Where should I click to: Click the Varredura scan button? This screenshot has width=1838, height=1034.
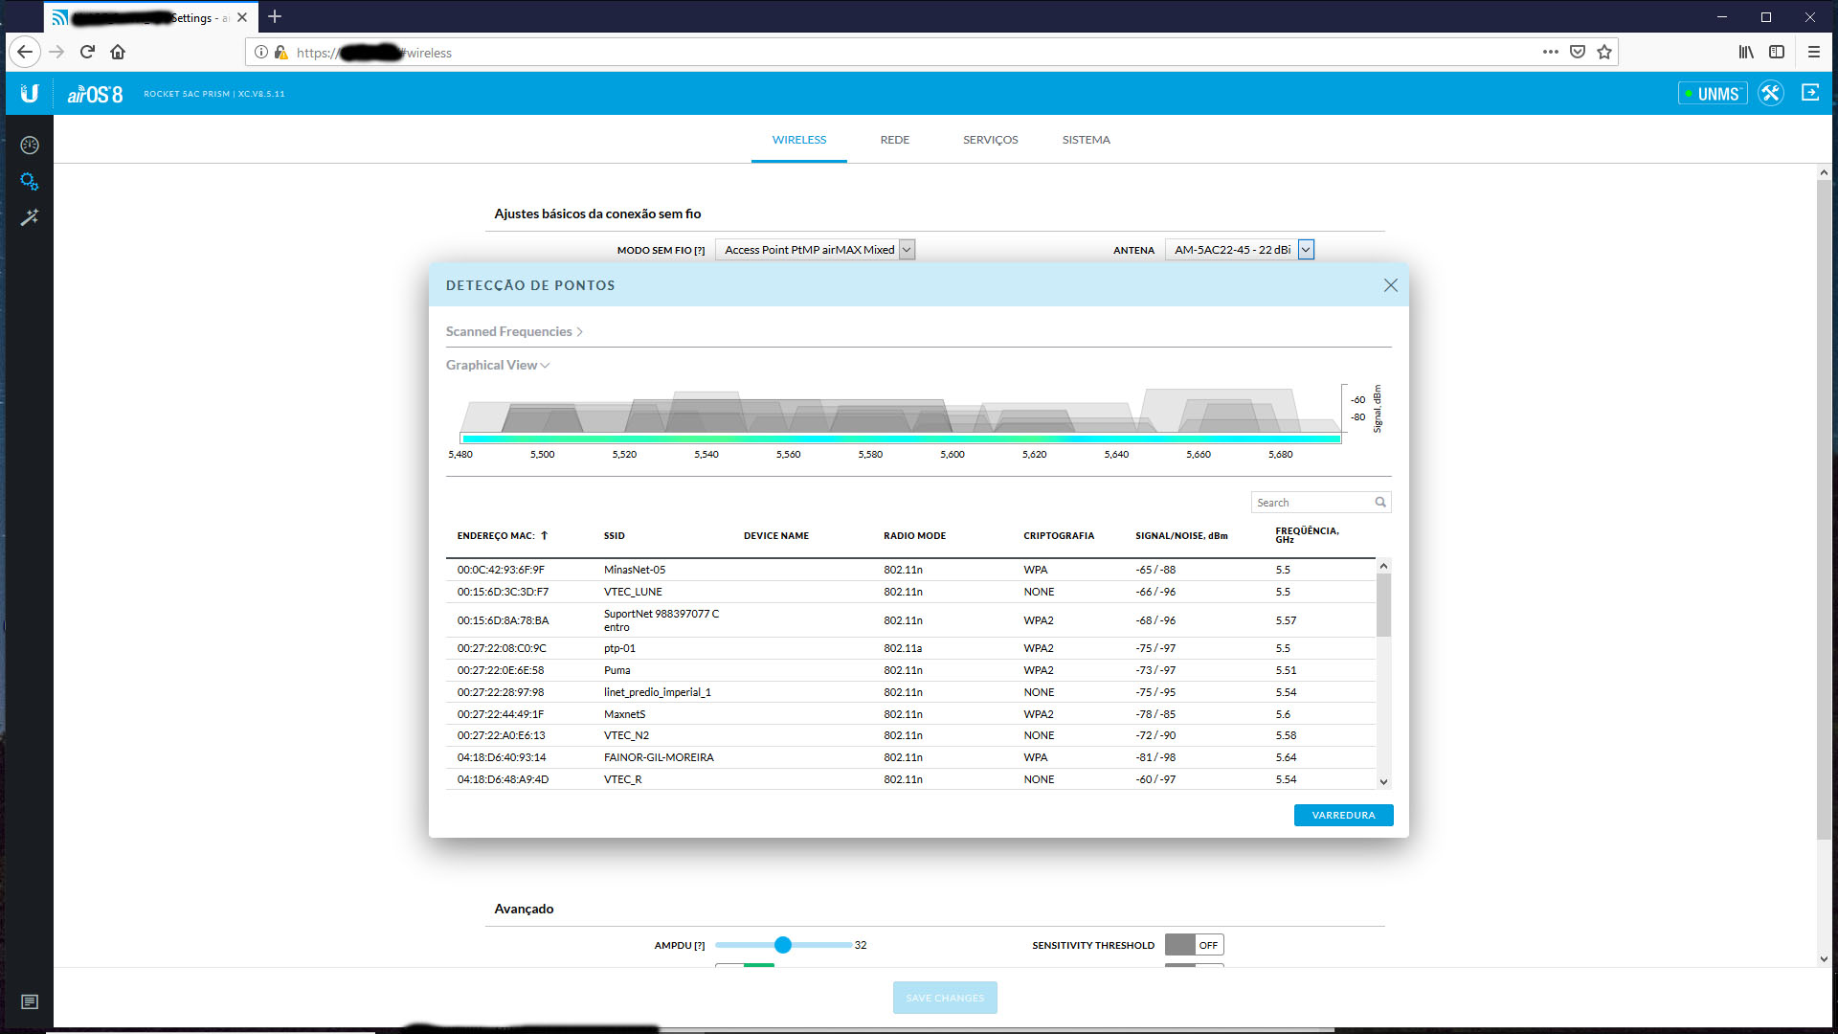click(x=1343, y=815)
